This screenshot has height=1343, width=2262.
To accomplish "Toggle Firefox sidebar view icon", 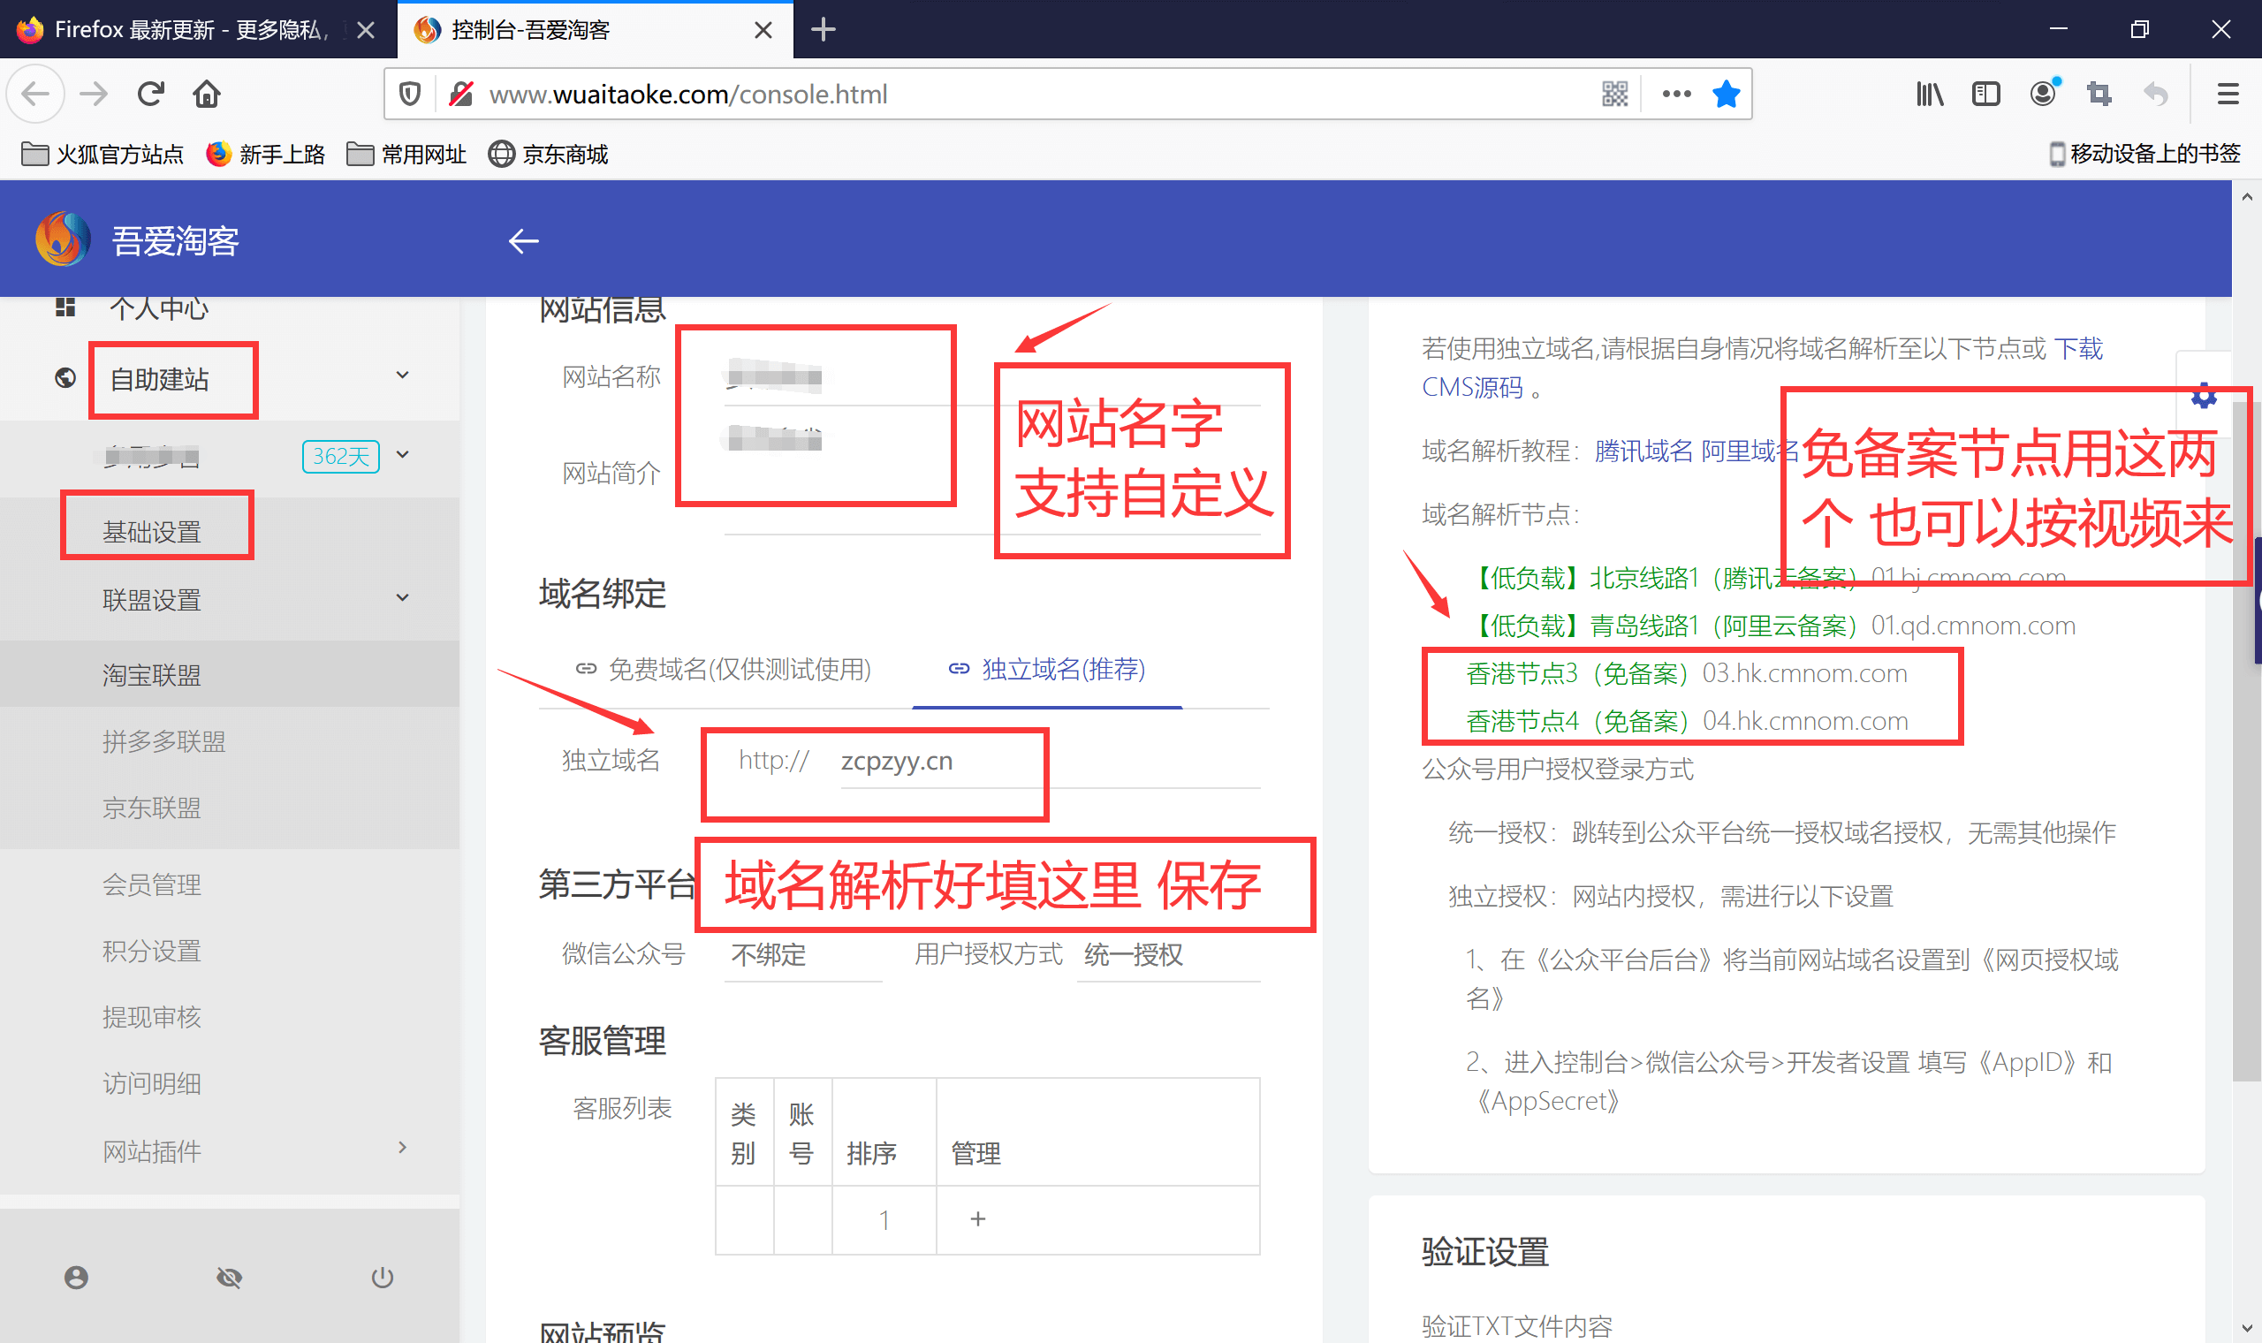I will click(1985, 95).
